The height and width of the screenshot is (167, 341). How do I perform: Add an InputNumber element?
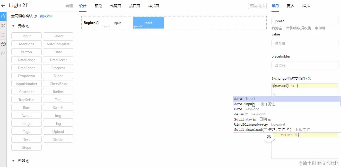point(27,84)
